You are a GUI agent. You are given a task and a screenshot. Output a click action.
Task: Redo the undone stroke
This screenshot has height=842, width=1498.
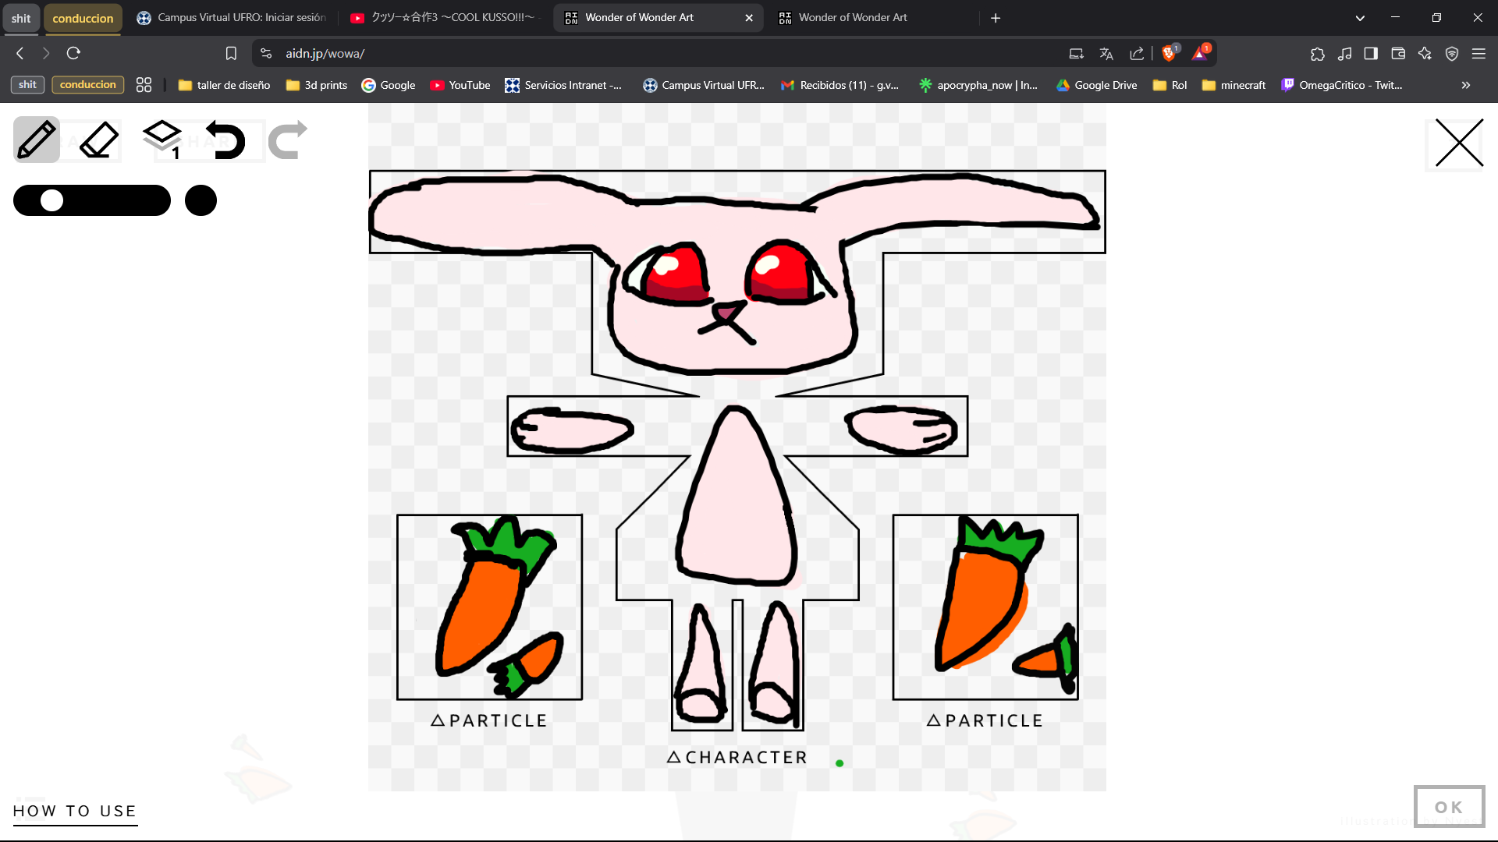click(286, 140)
